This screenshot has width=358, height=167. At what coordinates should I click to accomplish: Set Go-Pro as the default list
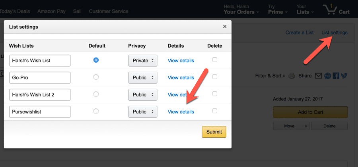pyautogui.click(x=96, y=77)
